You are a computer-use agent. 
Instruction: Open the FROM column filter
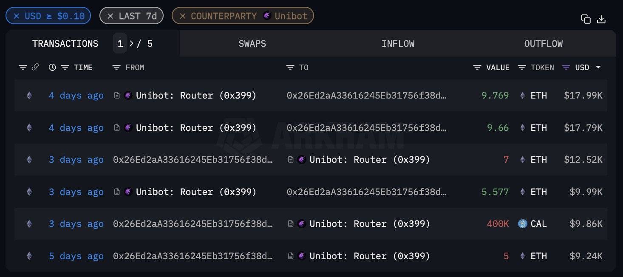pos(116,67)
